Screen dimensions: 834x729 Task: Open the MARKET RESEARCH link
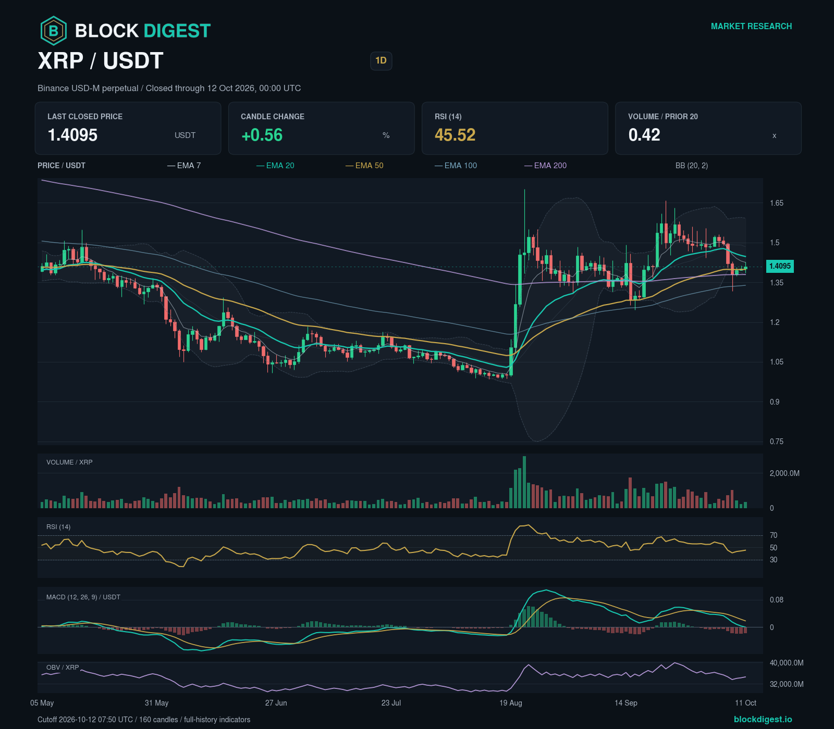pyautogui.click(x=751, y=26)
